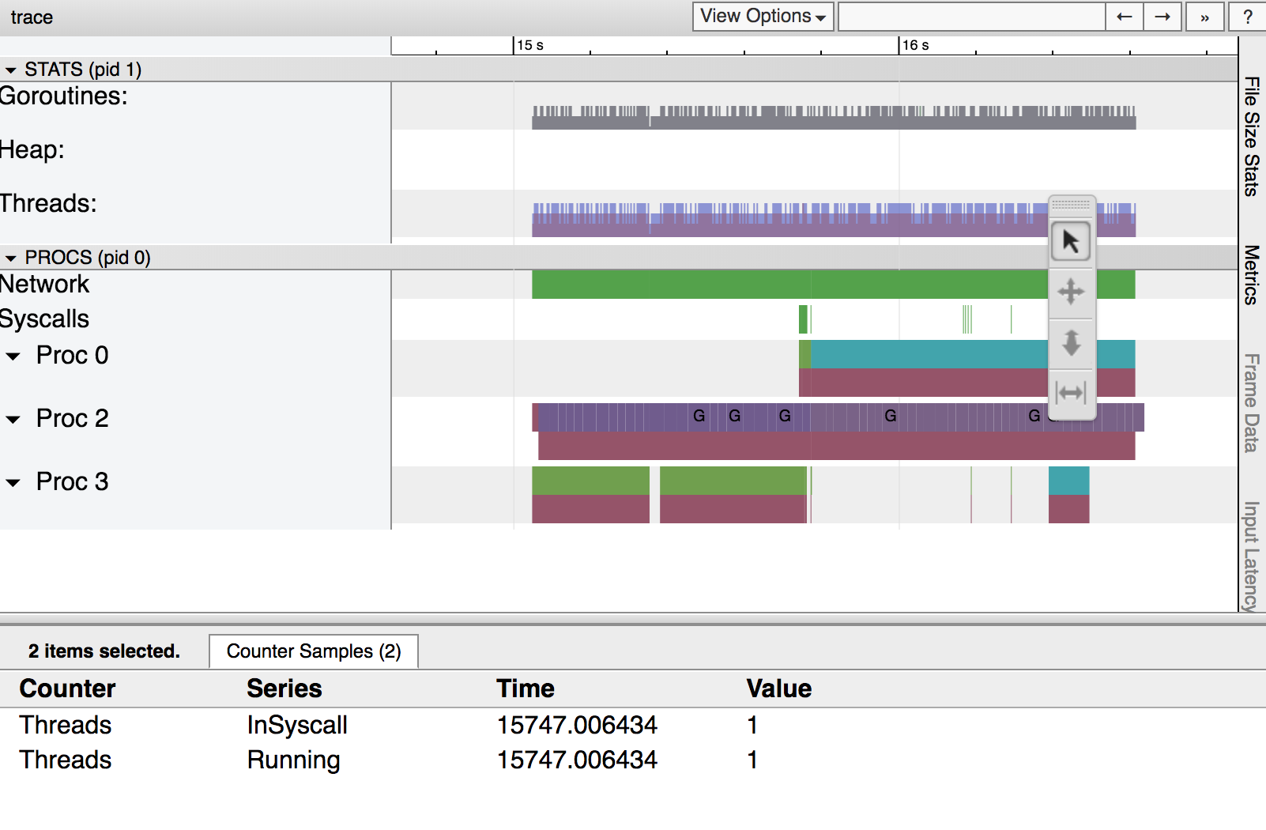This screenshot has width=1266, height=830.
Task: Click the first G slice in Proc 2
Action: click(x=699, y=416)
